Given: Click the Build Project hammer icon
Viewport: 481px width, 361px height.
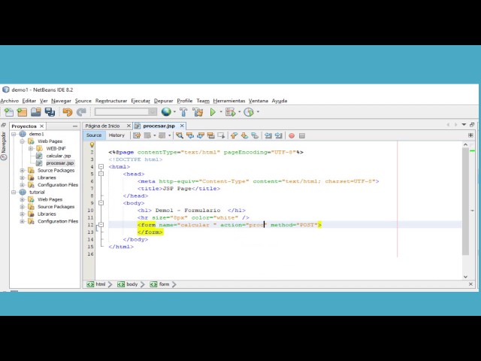Looking at the screenshot, I should click(x=183, y=112).
